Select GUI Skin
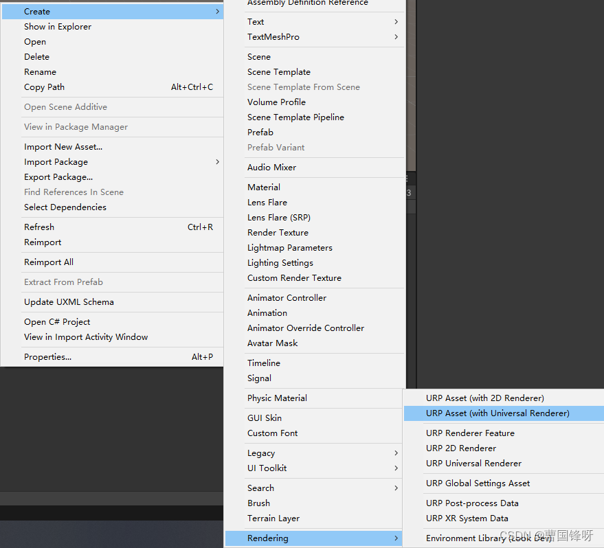This screenshot has width=604, height=548. [x=315, y=418]
